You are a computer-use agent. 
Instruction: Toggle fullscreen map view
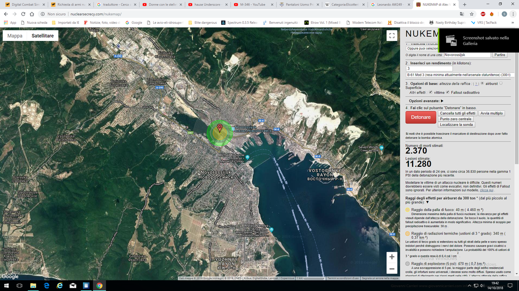coord(391,36)
